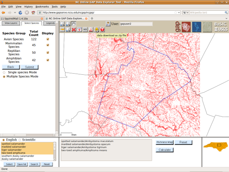Click the user avatar icon
This screenshot has width=229, height=172.
pyautogui.click(x=108, y=24)
